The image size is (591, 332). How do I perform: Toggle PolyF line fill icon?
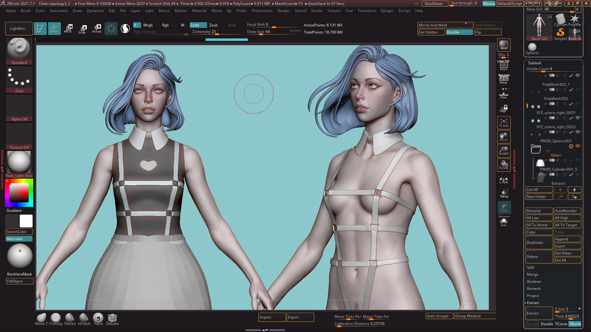click(504, 65)
